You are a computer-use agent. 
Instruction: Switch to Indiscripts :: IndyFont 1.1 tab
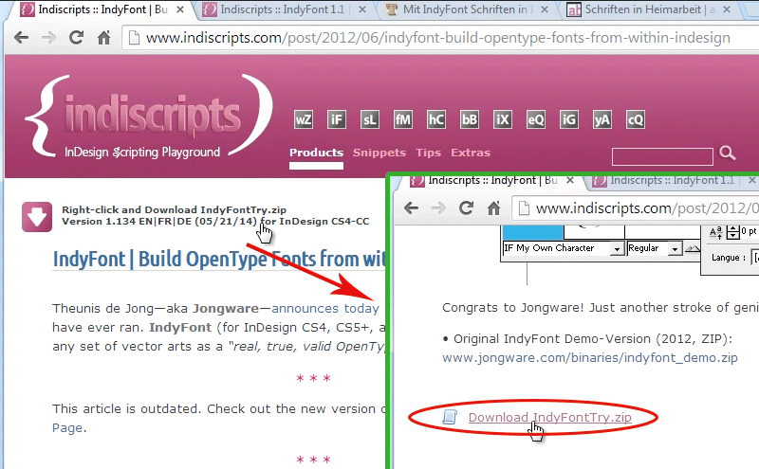282,9
